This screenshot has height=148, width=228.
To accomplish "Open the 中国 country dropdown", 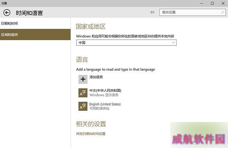I will pyautogui.click(x=126, y=42).
